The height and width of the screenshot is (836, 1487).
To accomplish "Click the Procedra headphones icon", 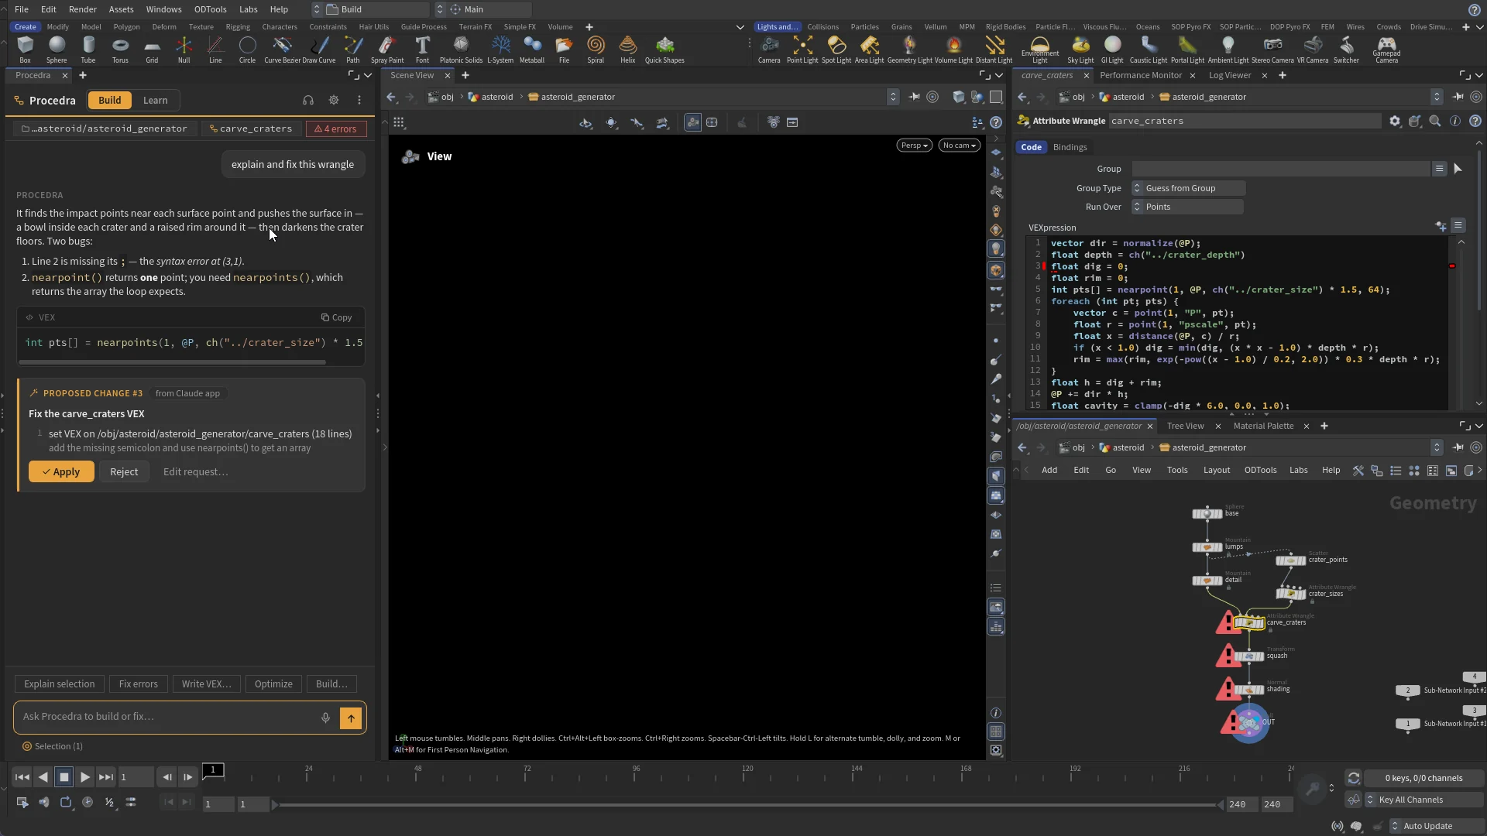I will point(308,100).
